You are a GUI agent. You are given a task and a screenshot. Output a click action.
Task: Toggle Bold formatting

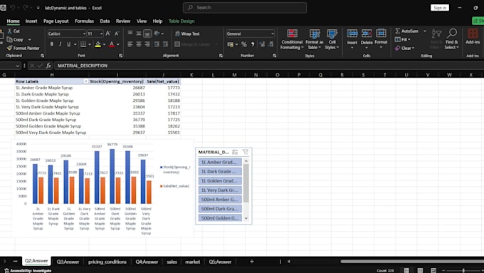point(51,44)
